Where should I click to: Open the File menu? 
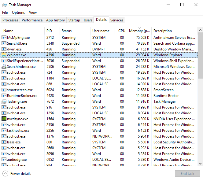(x=5, y=13)
